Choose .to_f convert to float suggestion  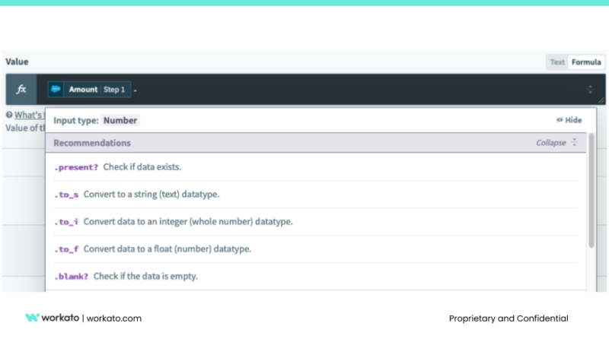[67, 249]
